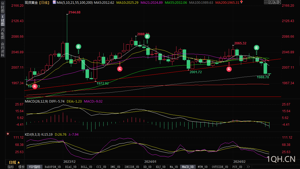
Task: Click the DIFF:-5.74 value
Action: click(57, 101)
